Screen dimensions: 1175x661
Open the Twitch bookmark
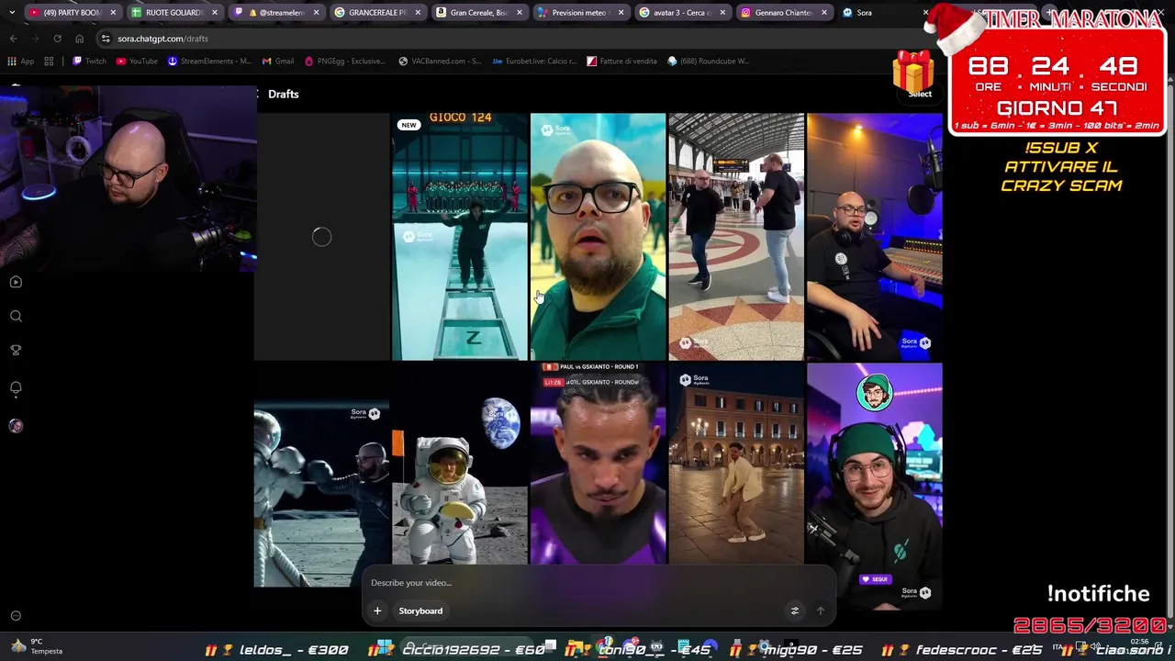tap(89, 62)
